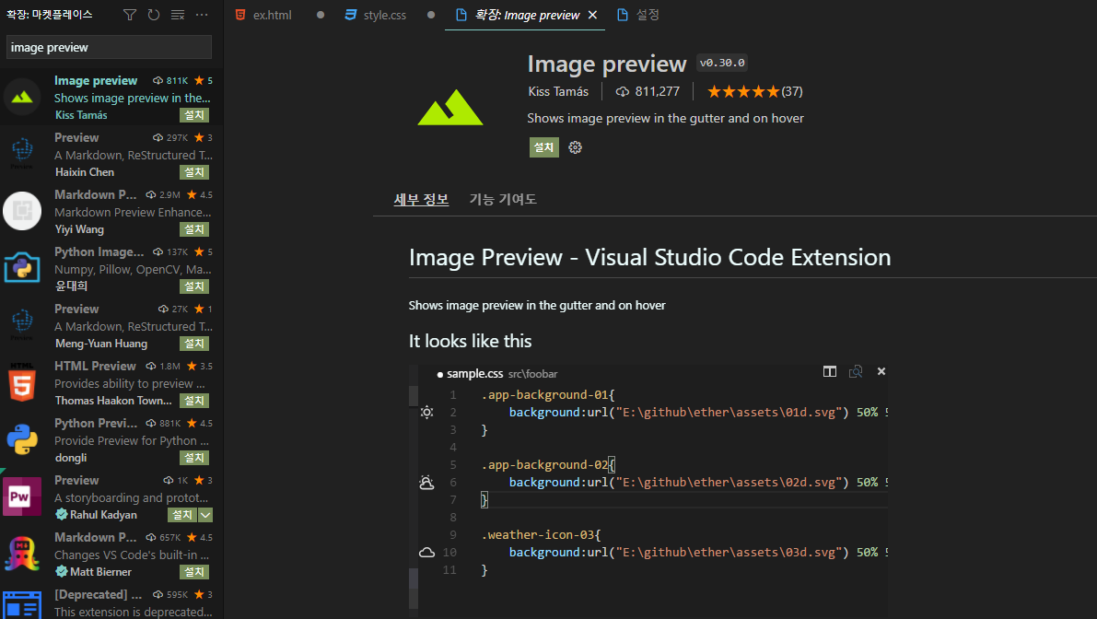Install Python Image extension by 윤대희
This screenshot has width=1097, height=619.
point(194,286)
